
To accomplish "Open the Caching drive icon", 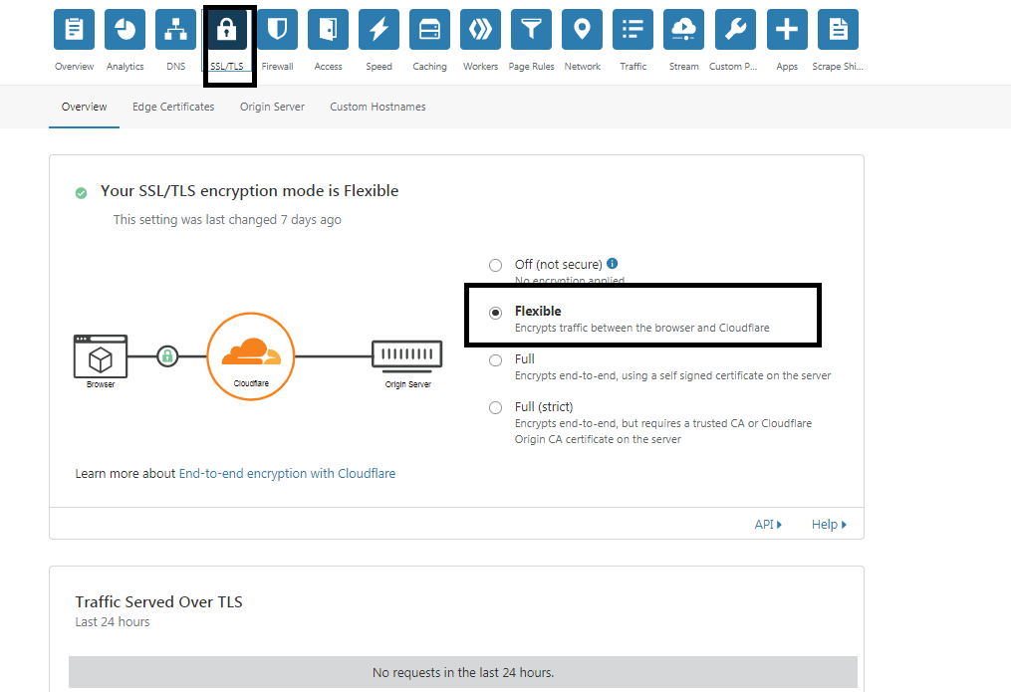I will 429,30.
